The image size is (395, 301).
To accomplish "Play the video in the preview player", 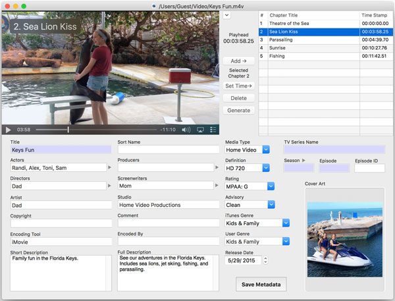I will 8,130.
